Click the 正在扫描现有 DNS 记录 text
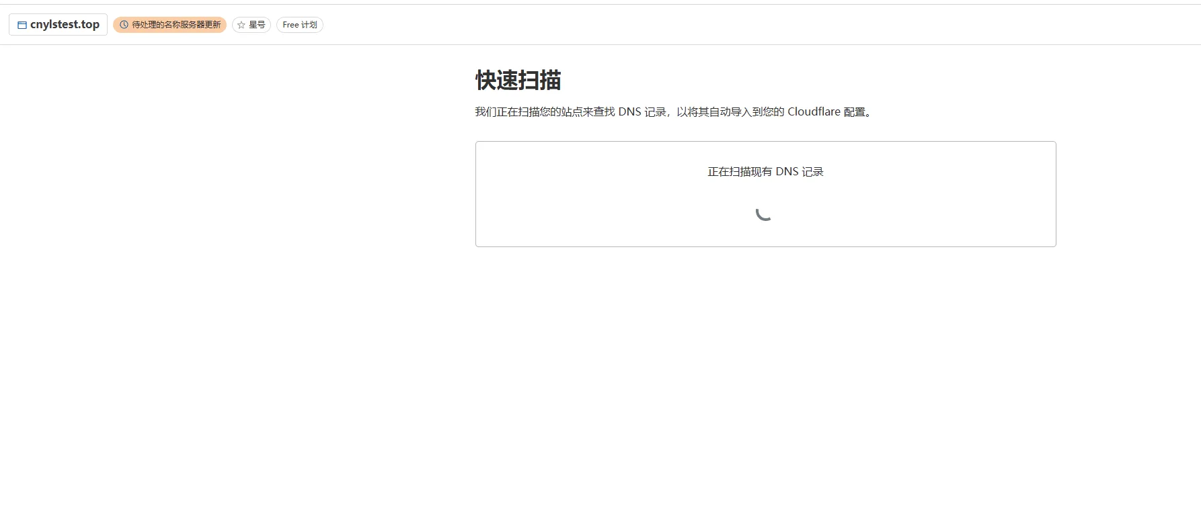The image size is (1201, 505). (x=765, y=172)
